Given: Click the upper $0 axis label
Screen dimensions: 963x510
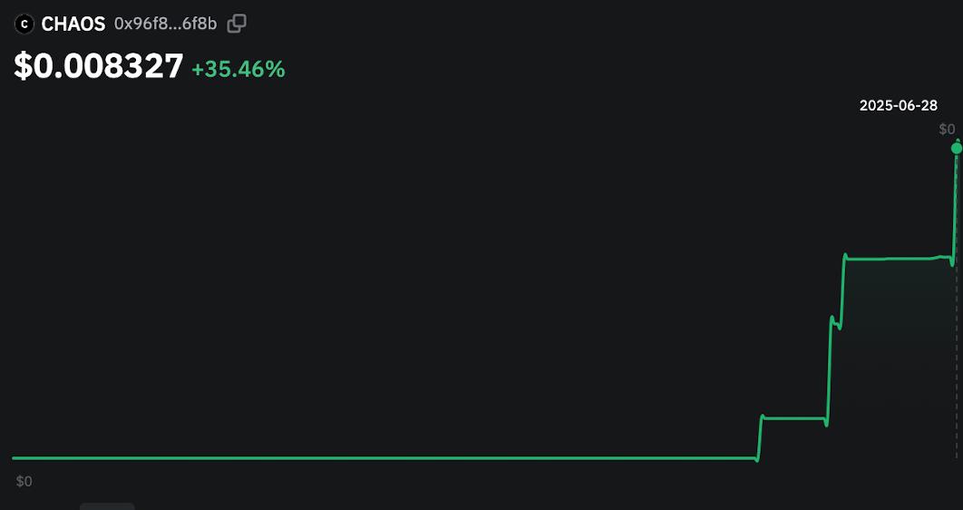Looking at the screenshot, I should [x=947, y=129].
